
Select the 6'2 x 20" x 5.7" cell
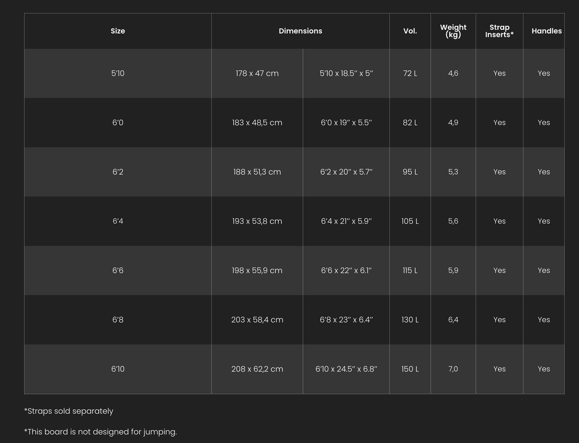click(346, 172)
